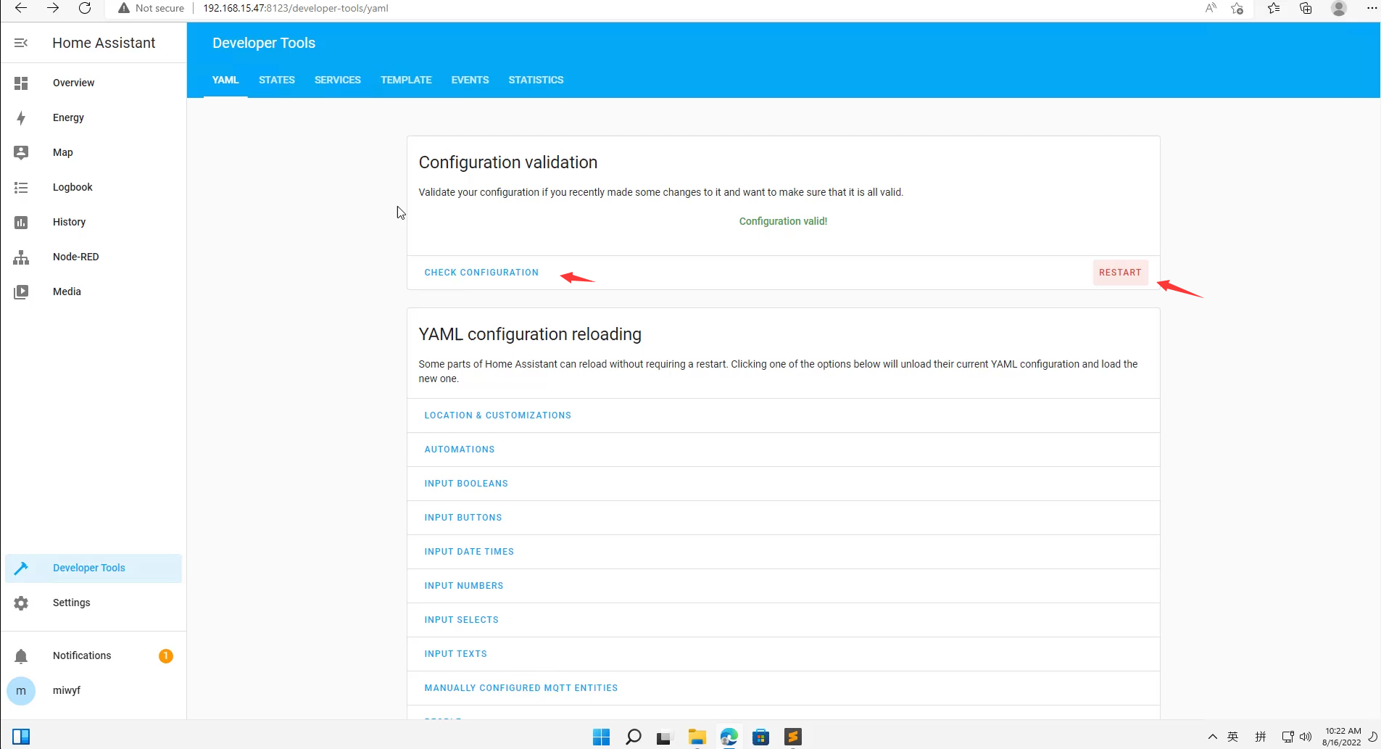Open the Media player icon
Screen dimensions: 1381x749
[21, 291]
